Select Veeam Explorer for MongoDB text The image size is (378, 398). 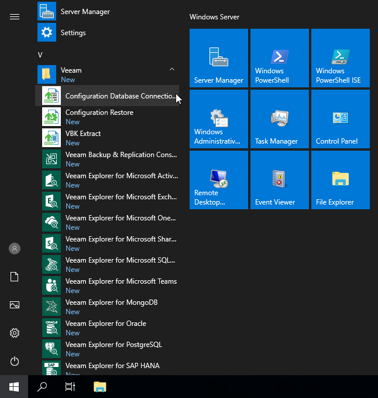pyautogui.click(x=112, y=302)
